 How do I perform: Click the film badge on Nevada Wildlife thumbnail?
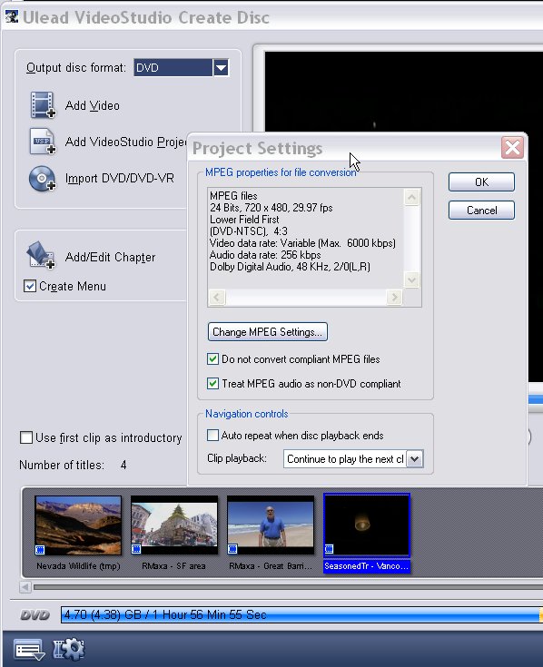coord(40,549)
